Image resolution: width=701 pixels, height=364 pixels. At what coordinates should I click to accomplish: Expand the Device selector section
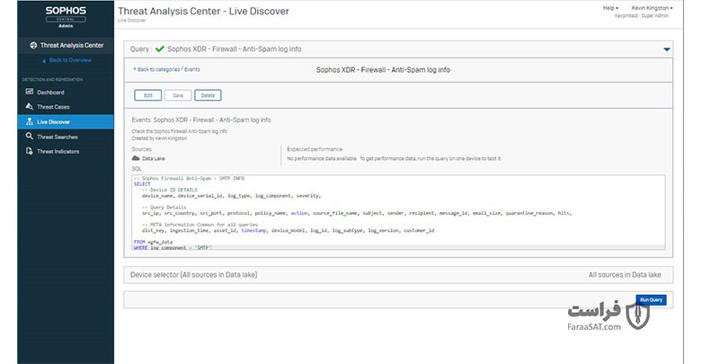click(398, 274)
